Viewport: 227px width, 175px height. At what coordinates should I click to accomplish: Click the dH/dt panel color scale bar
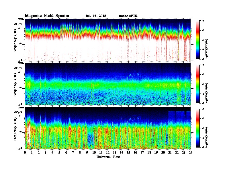[x=198, y=40]
